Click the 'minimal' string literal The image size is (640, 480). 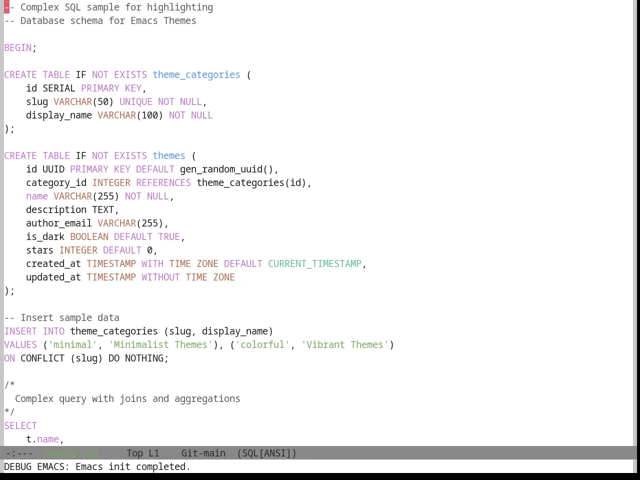(72, 344)
